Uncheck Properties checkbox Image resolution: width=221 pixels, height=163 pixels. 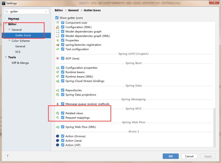(63, 40)
